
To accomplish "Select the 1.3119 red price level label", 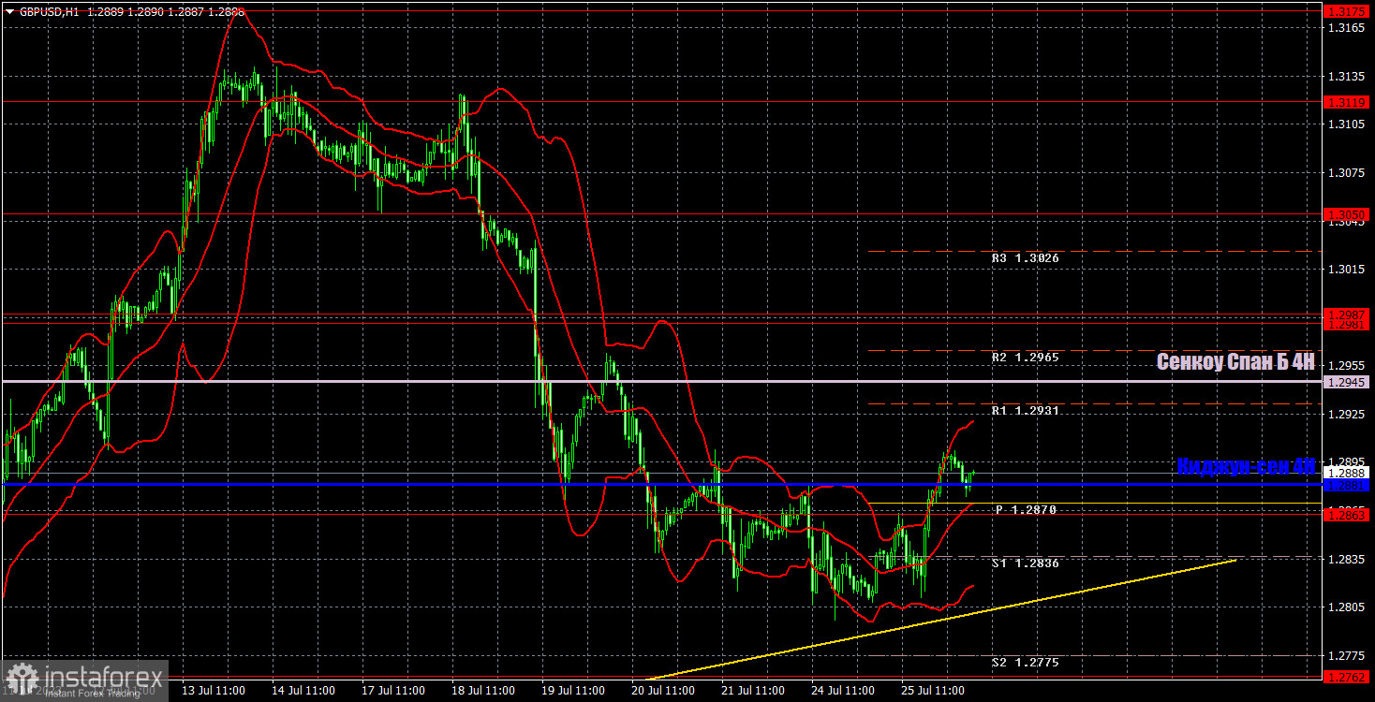I will click(1348, 101).
